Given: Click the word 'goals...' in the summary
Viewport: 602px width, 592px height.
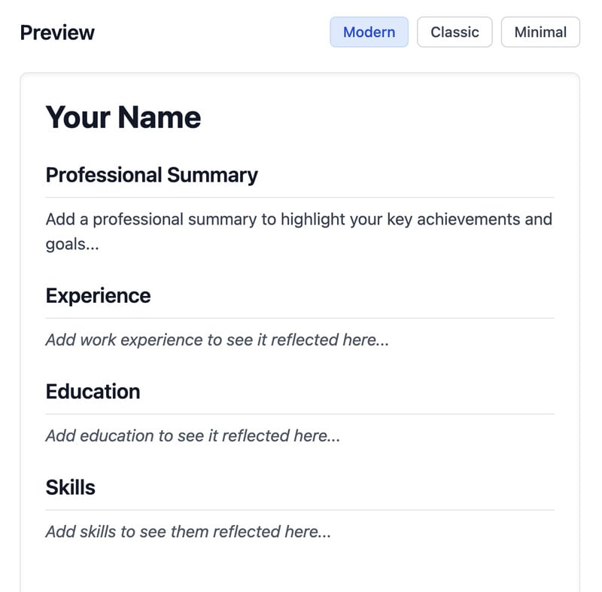Looking at the screenshot, I should (72, 244).
